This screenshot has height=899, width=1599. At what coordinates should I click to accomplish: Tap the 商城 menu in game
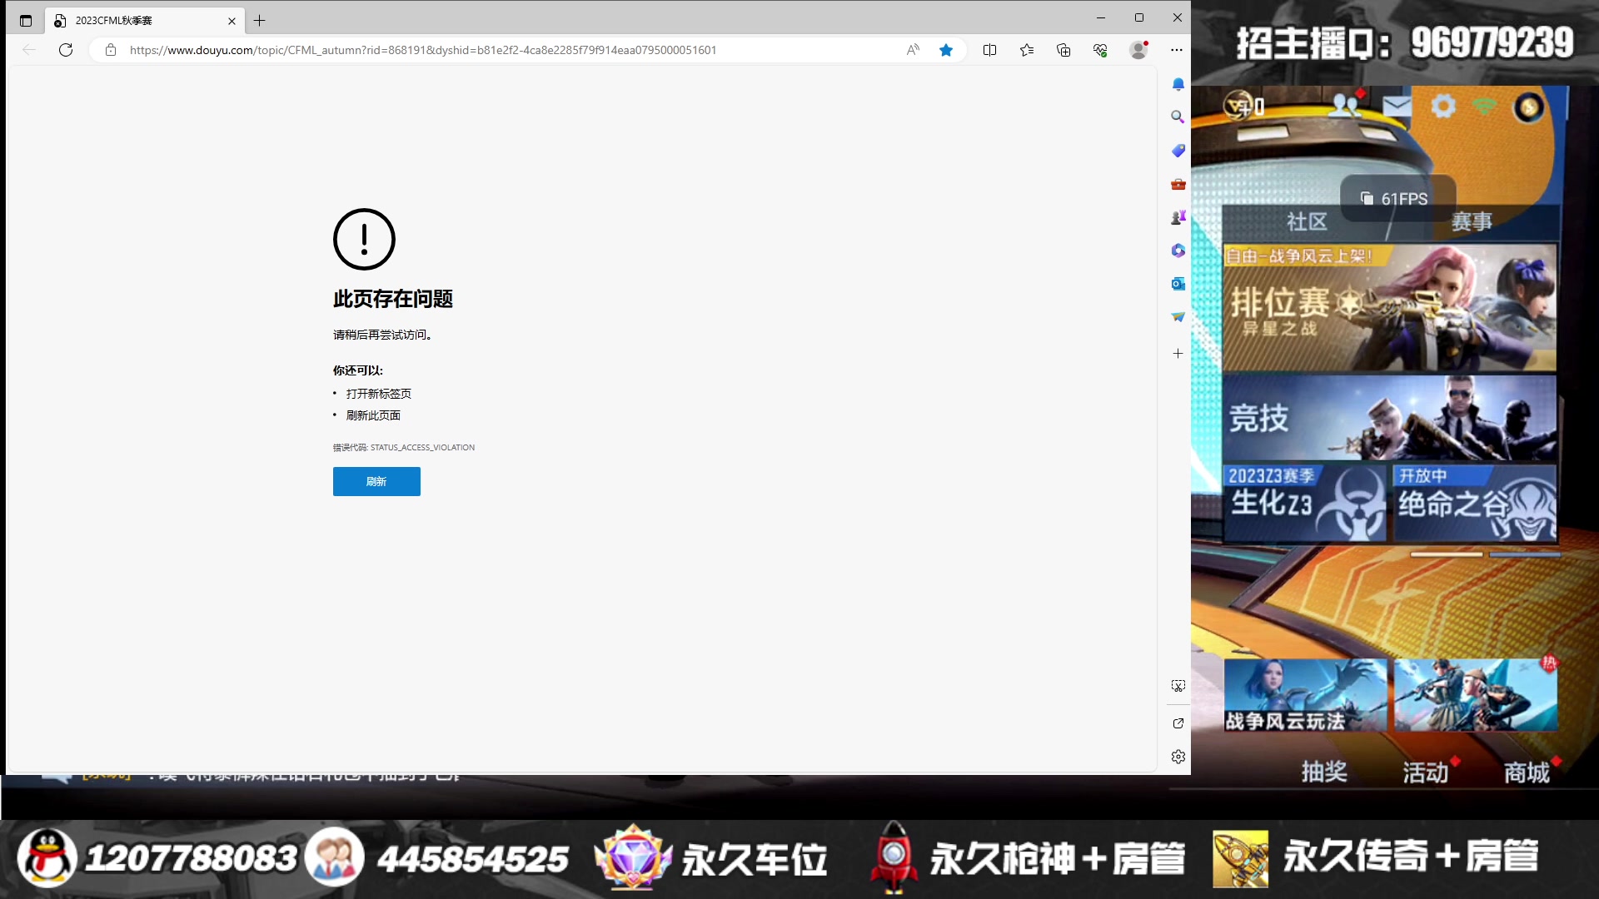(x=1527, y=772)
